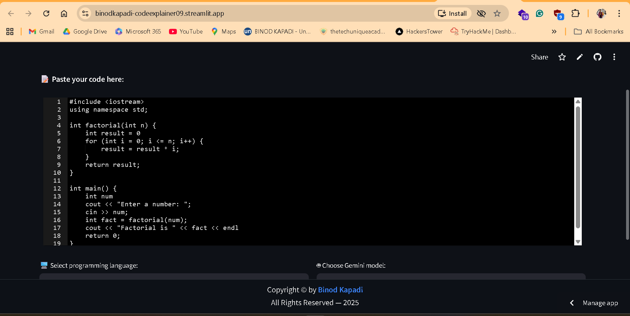The width and height of the screenshot is (630, 316).
Task: Open the GitHub repository icon in app toolbar
Action: (x=598, y=57)
